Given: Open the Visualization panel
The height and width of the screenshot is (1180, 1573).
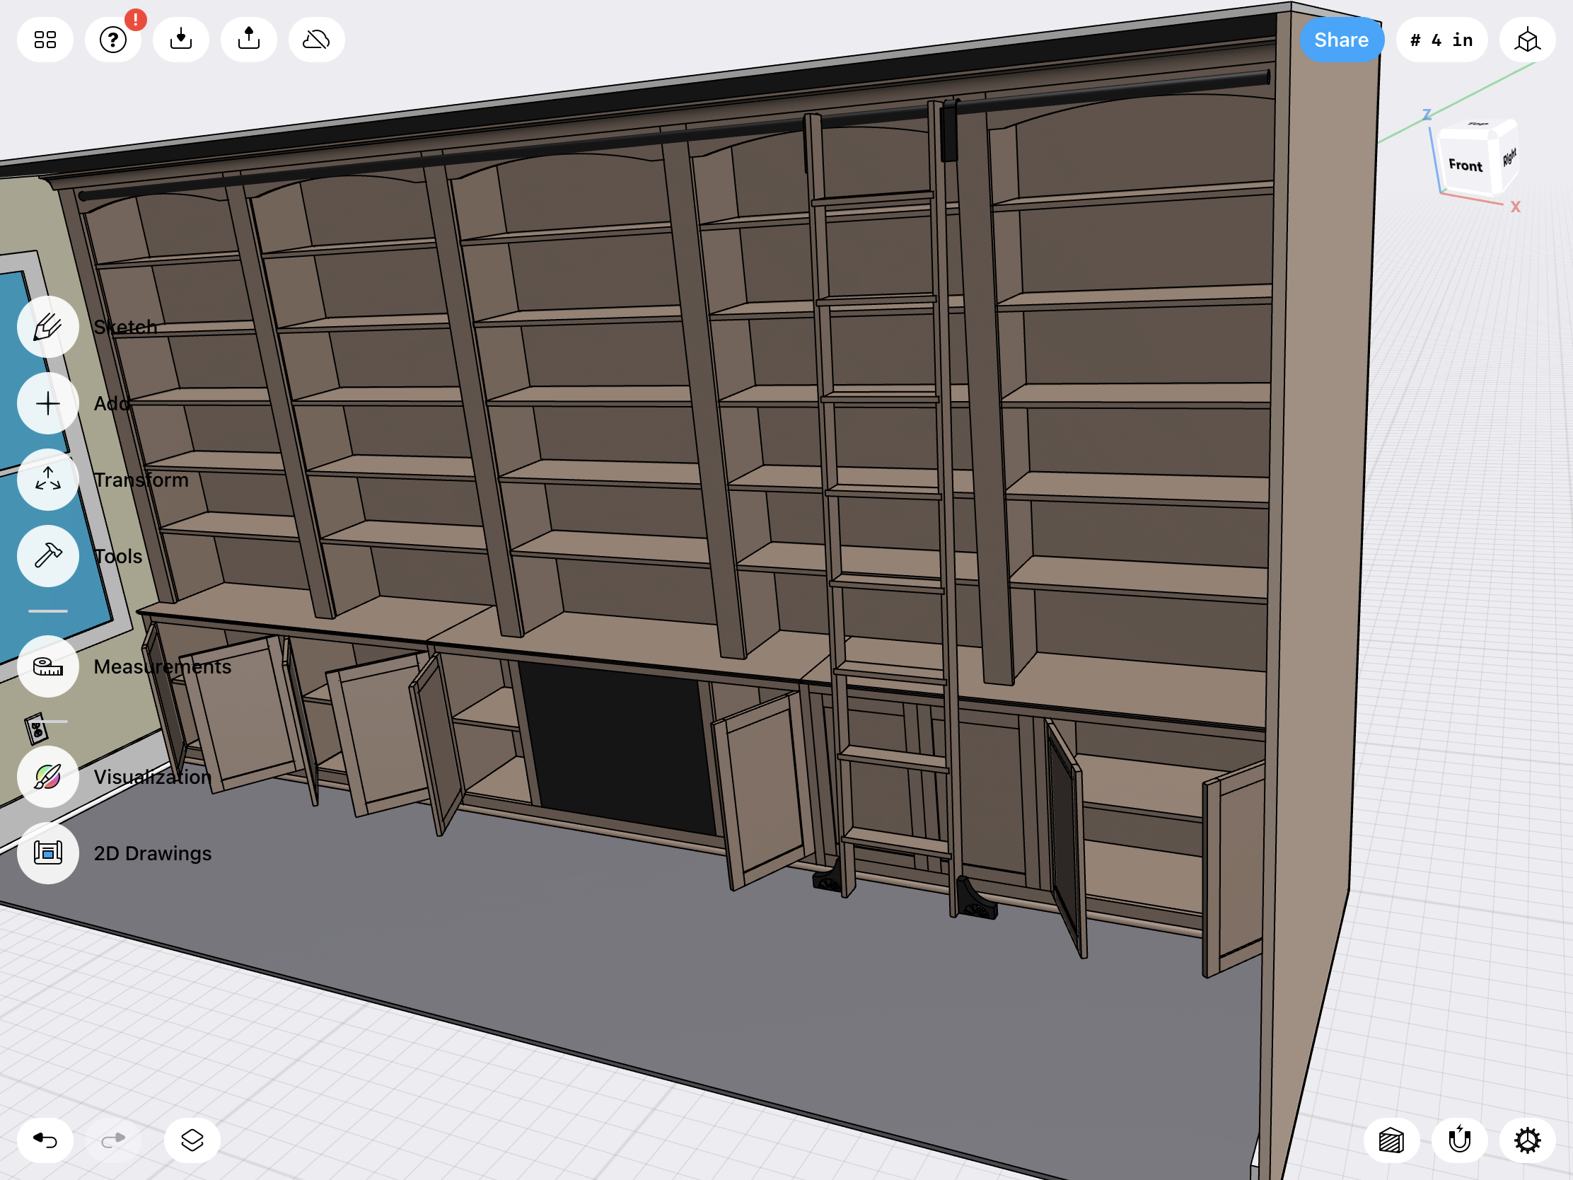Looking at the screenshot, I should [x=47, y=777].
